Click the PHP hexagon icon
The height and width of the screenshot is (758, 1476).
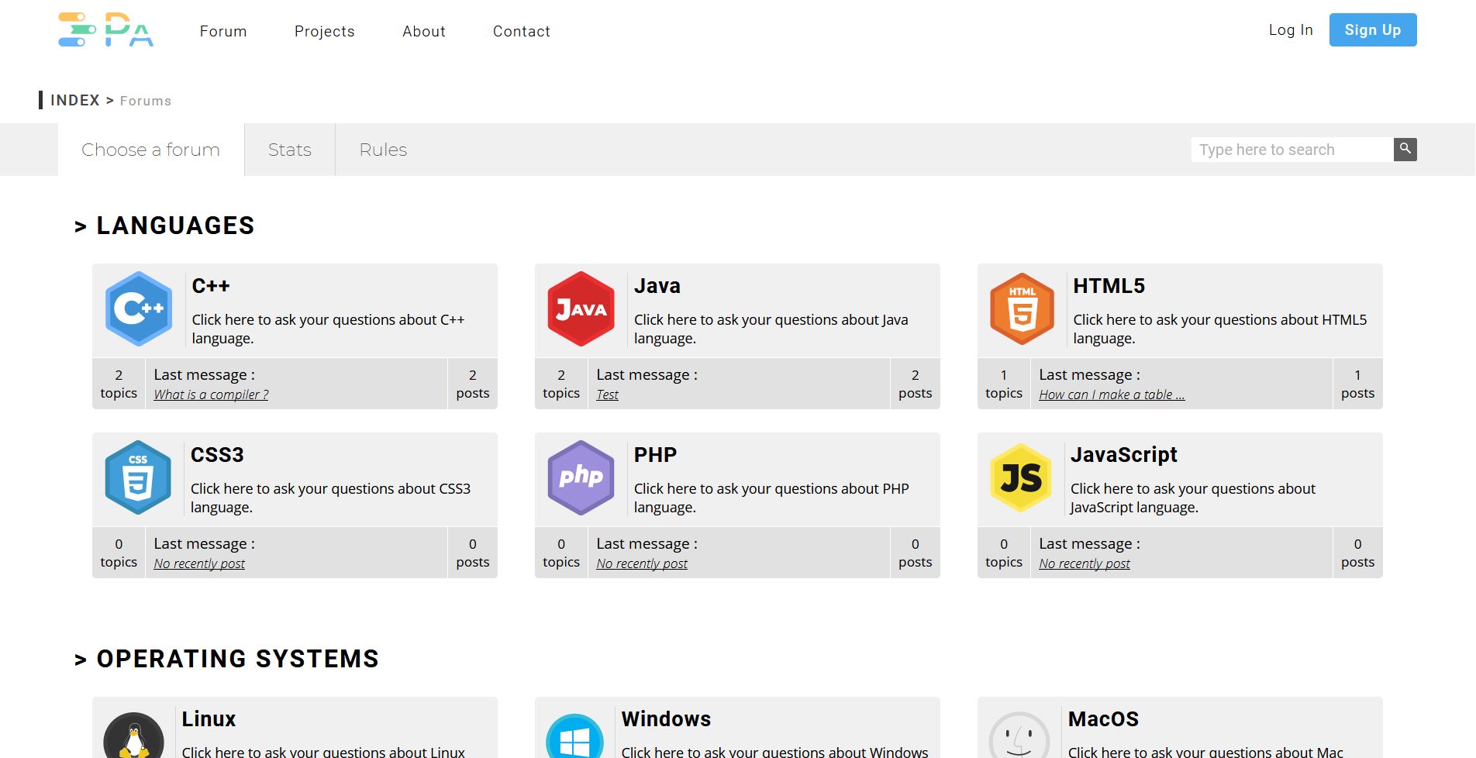[581, 477]
